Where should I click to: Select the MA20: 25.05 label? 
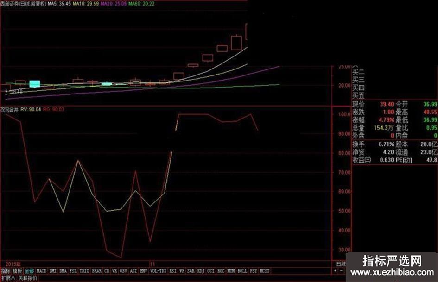114,4
